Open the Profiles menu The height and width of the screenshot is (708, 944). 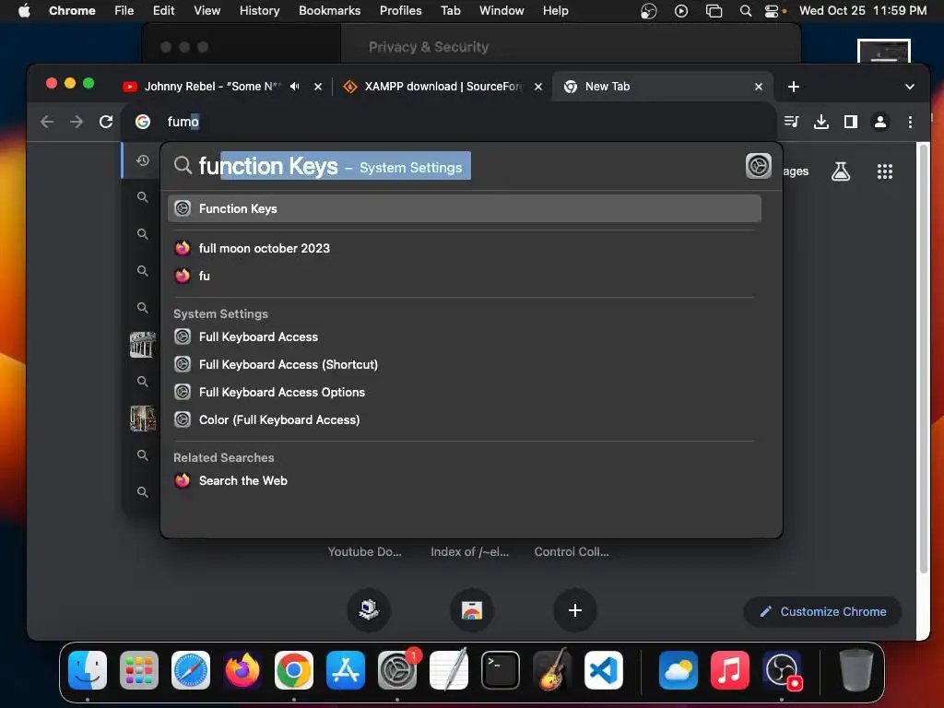point(400,11)
